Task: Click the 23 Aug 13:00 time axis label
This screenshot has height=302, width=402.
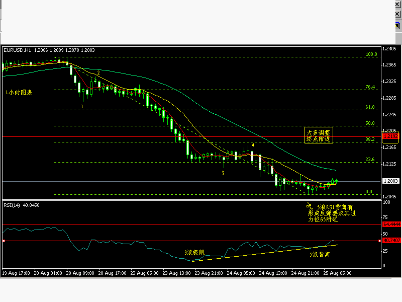Action: pyautogui.click(x=177, y=273)
